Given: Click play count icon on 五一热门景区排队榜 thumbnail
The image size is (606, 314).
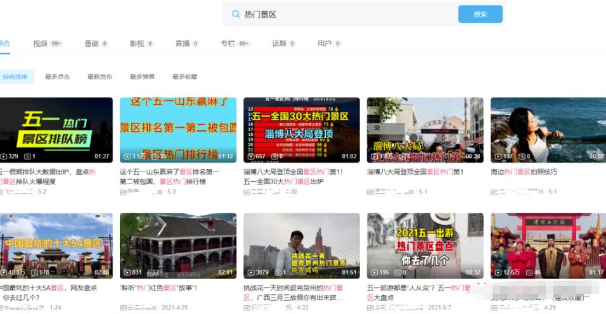Looking at the screenshot, I should (4, 156).
